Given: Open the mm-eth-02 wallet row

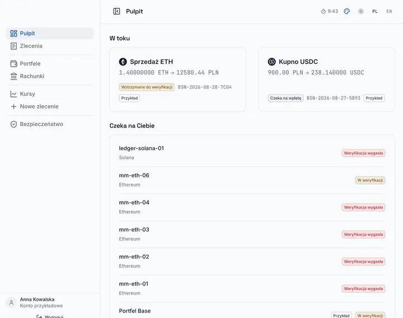Looking at the screenshot, I should pyautogui.click(x=252, y=261).
